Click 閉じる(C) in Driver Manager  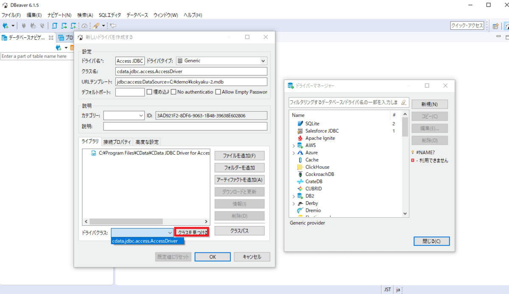[431, 241]
